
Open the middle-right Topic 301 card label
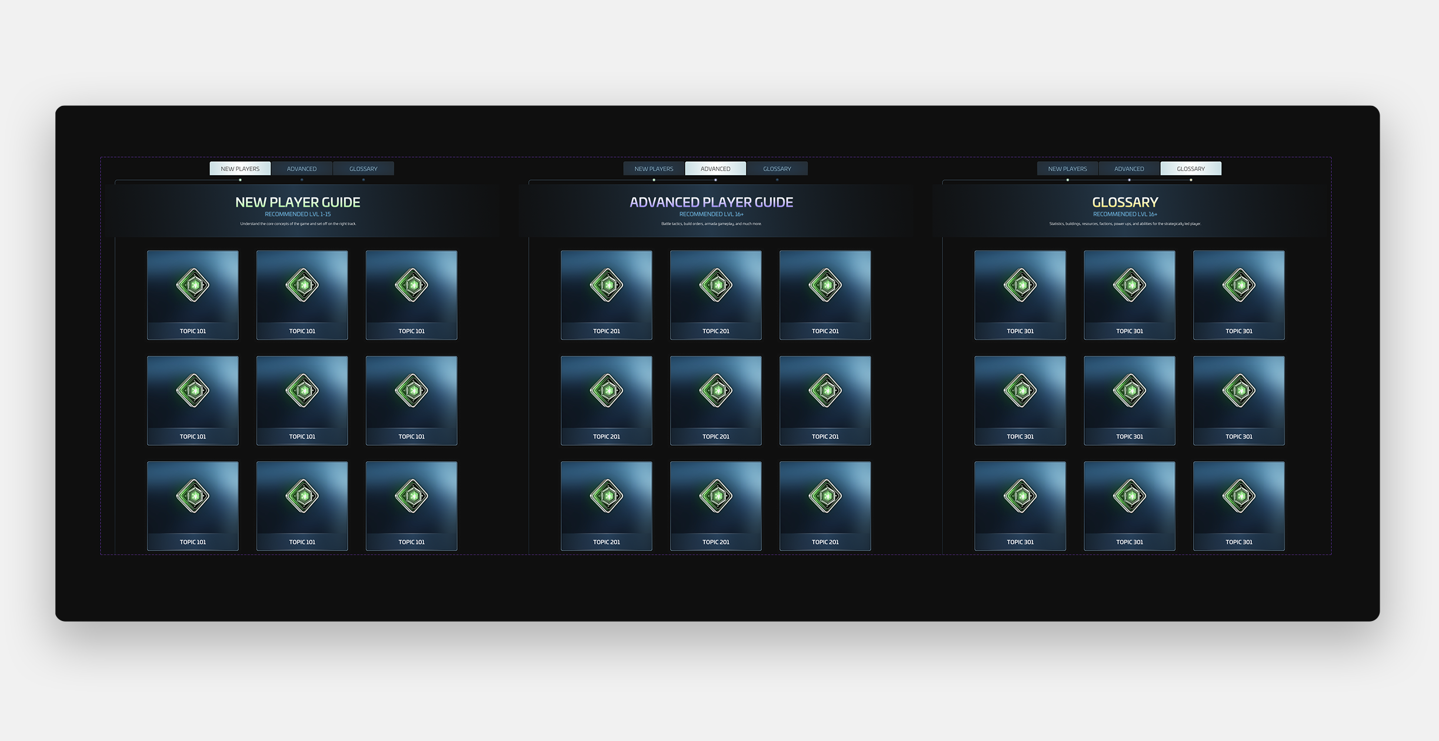[x=1239, y=436]
